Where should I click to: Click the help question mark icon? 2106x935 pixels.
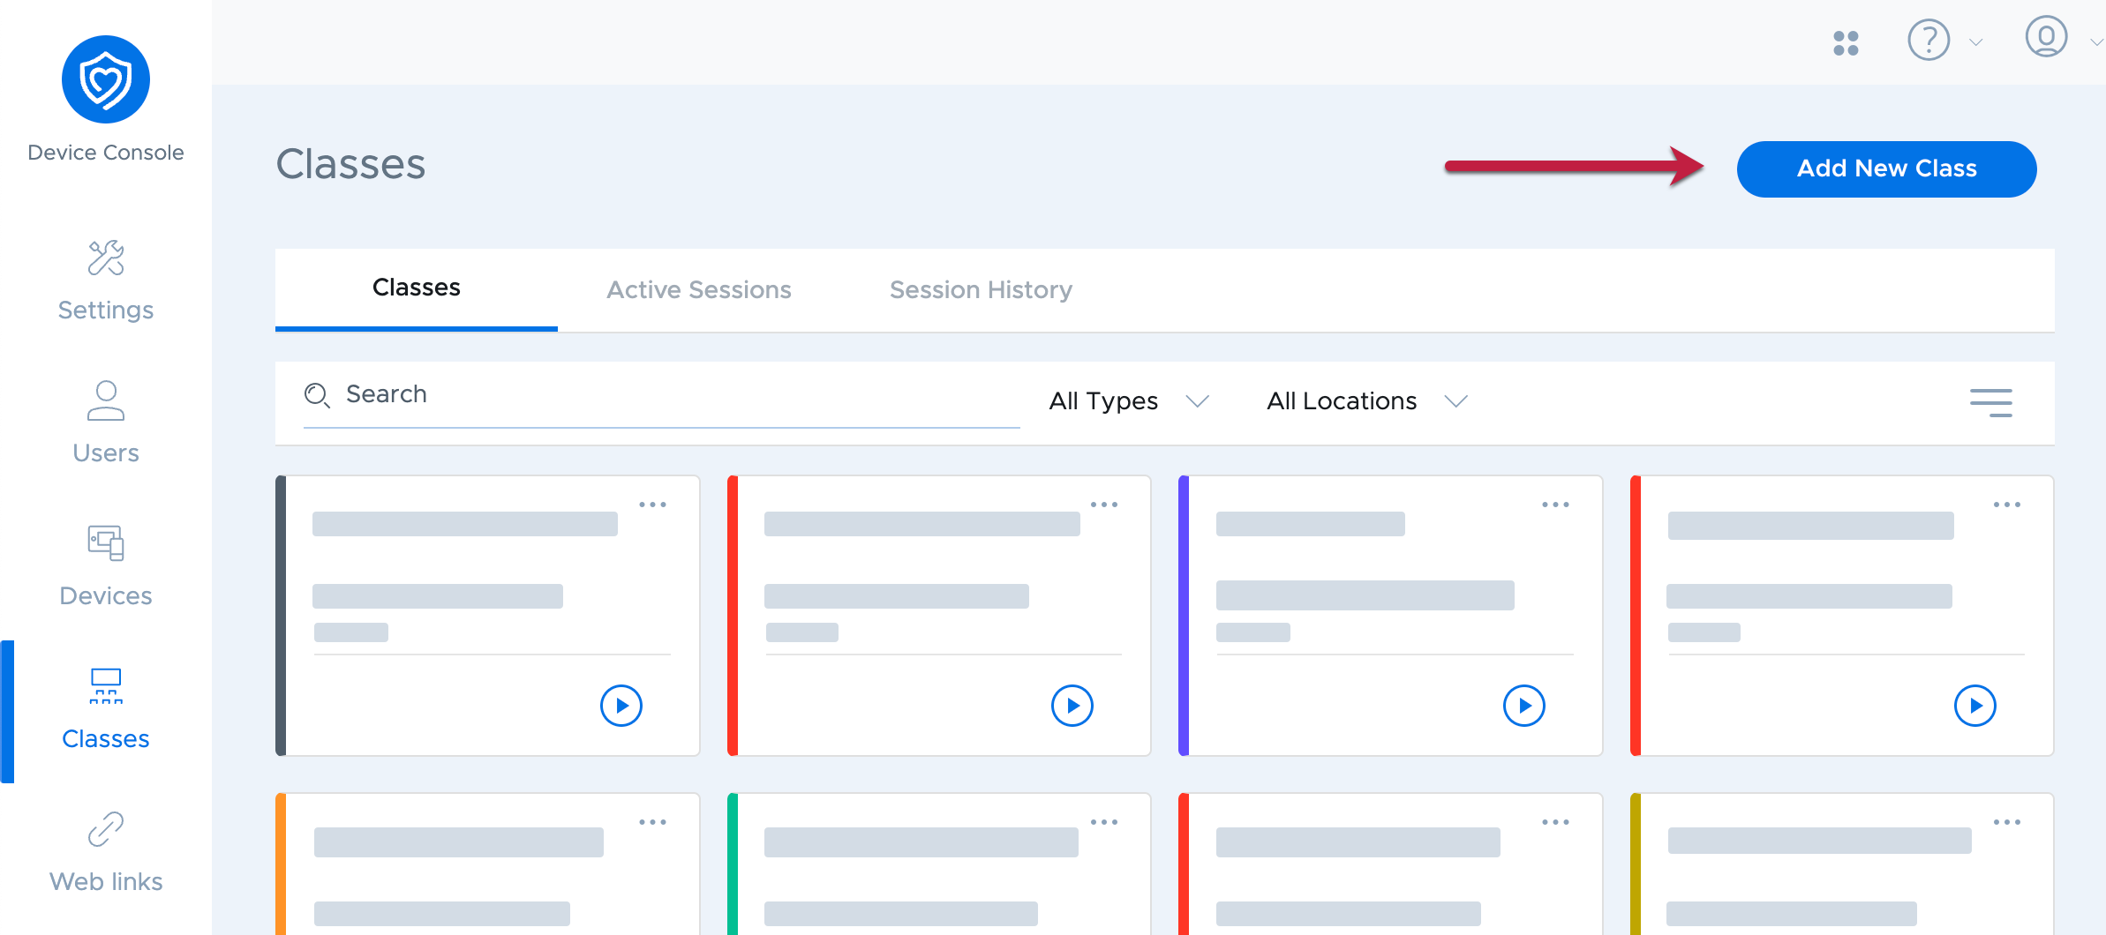coord(1929,41)
